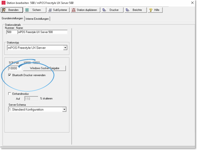Click the Windows Socket Freigabe button
This screenshot has height=150, width=197.
(45, 68)
